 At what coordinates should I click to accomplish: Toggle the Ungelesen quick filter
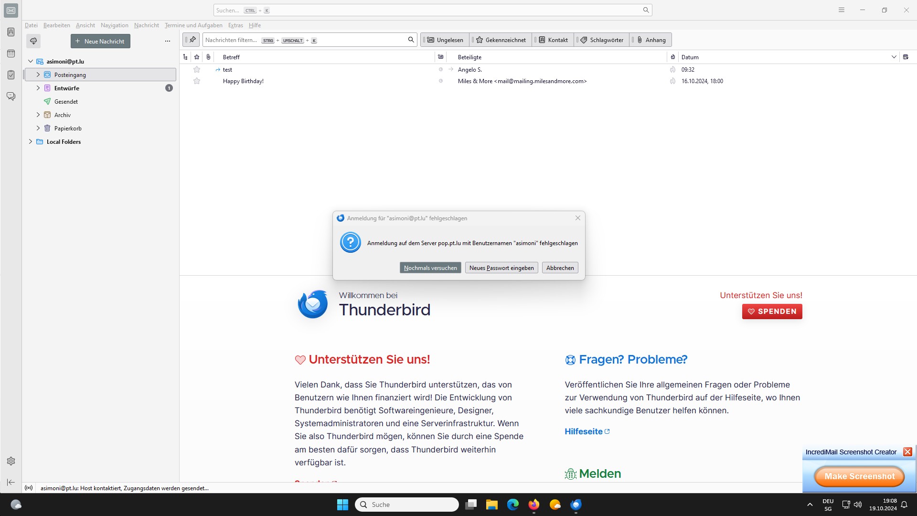(445, 40)
